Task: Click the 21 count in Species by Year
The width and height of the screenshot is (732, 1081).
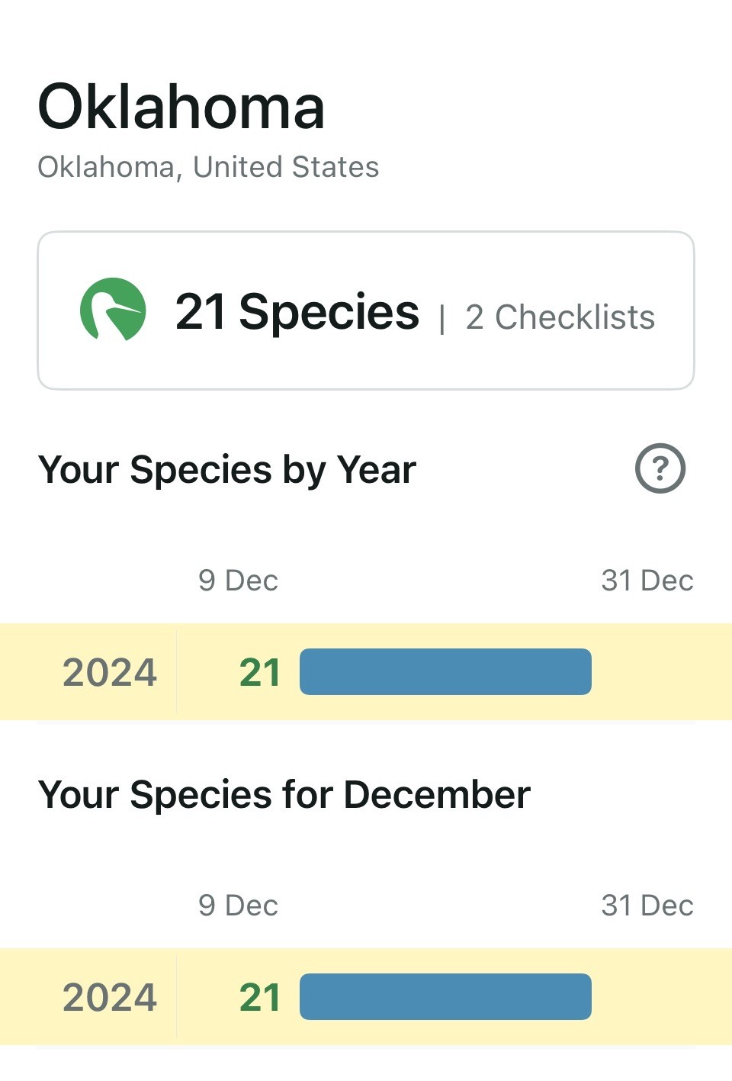Action: pos(259,672)
